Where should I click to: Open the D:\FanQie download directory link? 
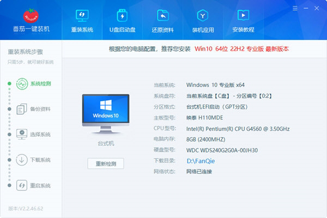199,161
